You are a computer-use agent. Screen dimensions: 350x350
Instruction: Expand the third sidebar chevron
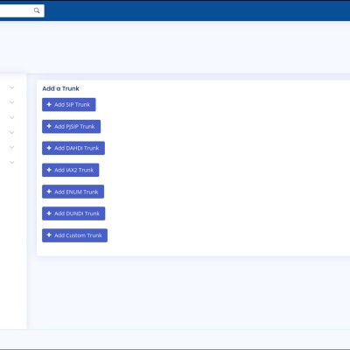click(11, 117)
